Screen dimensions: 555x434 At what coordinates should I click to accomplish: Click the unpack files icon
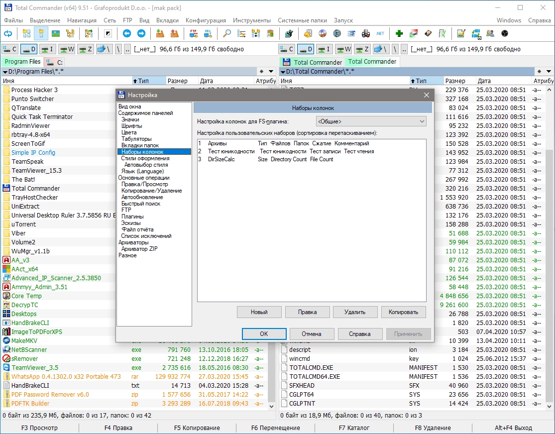click(x=175, y=34)
